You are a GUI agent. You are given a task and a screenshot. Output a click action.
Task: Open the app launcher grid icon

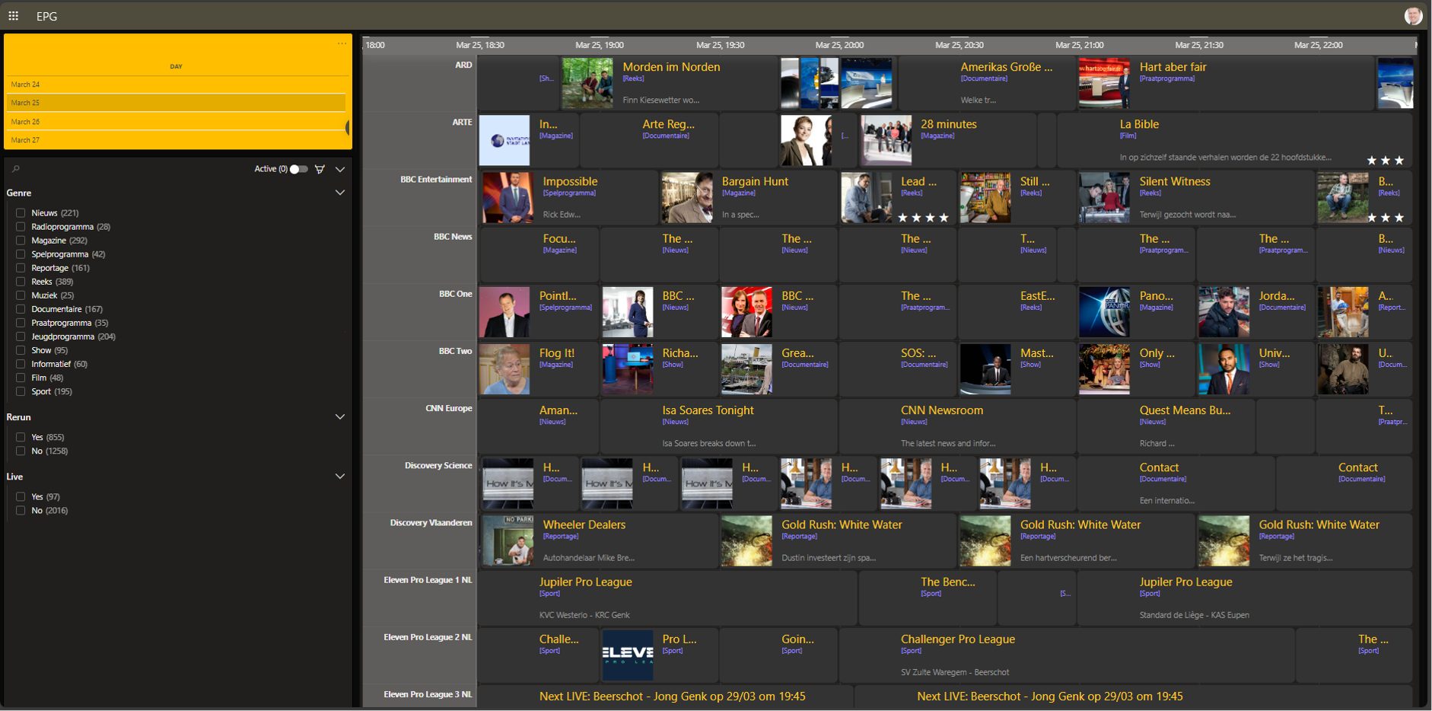tap(13, 15)
